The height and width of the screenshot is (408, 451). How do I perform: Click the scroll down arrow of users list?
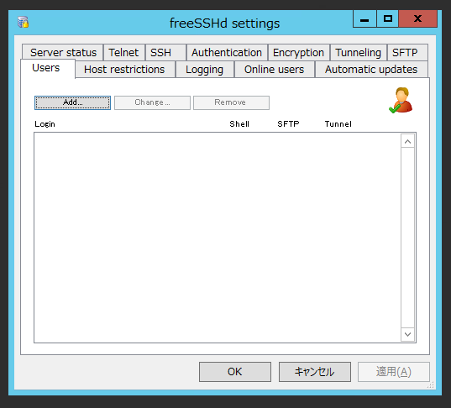pos(407,334)
